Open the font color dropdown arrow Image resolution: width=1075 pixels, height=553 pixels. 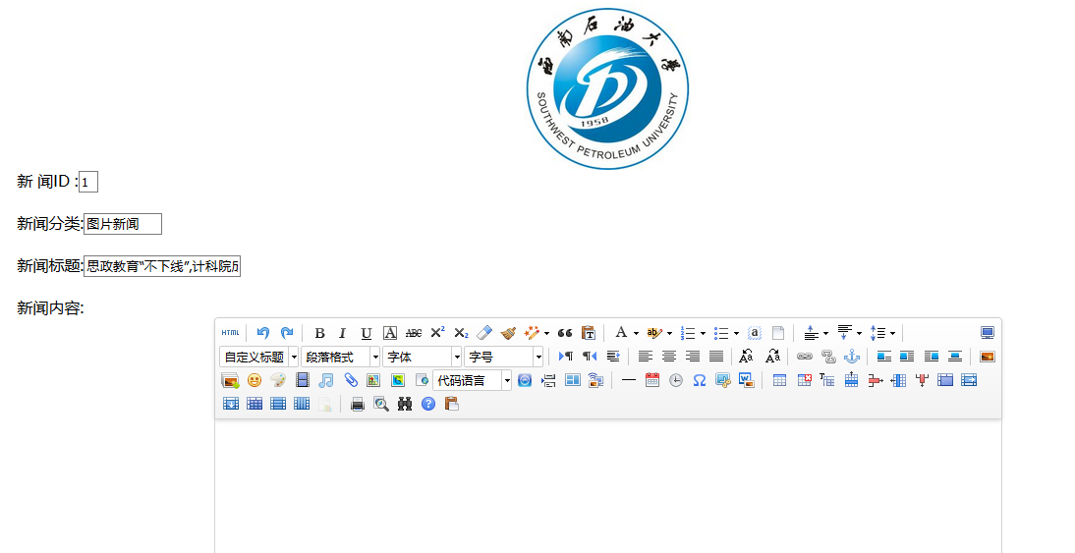[636, 334]
